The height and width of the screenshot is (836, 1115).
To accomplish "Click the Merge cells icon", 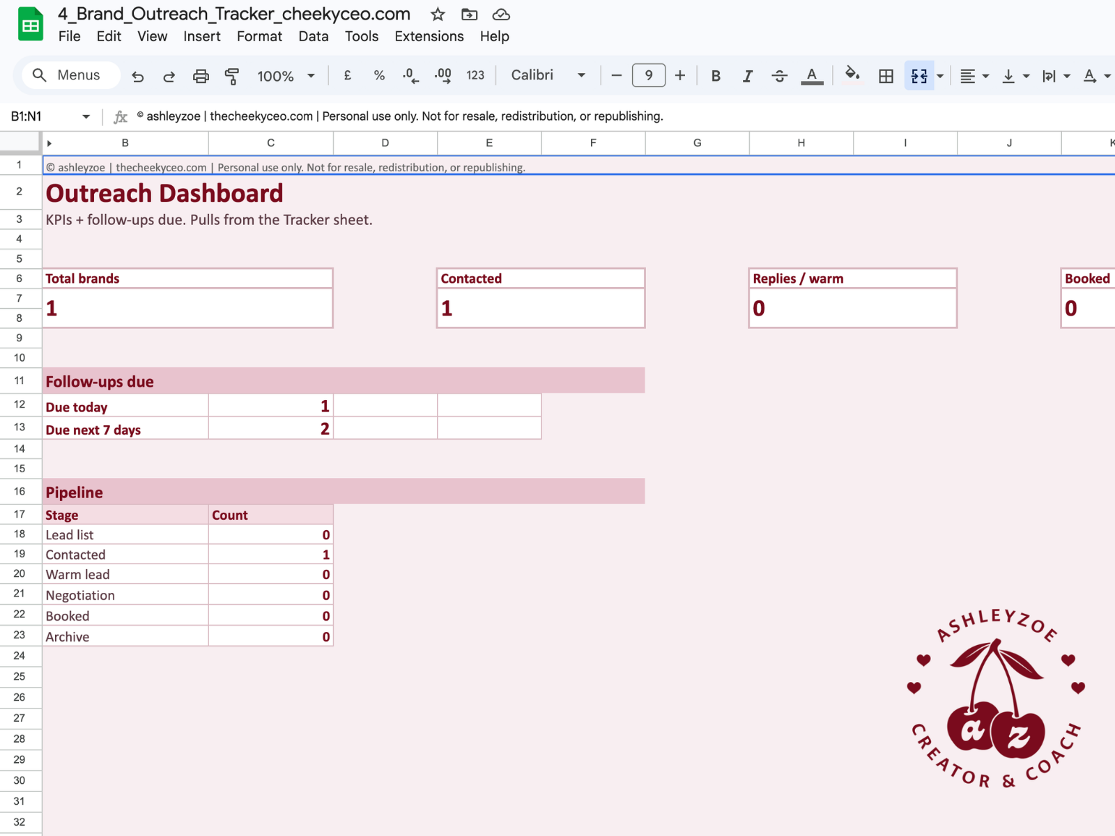I will [x=918, y=76].
